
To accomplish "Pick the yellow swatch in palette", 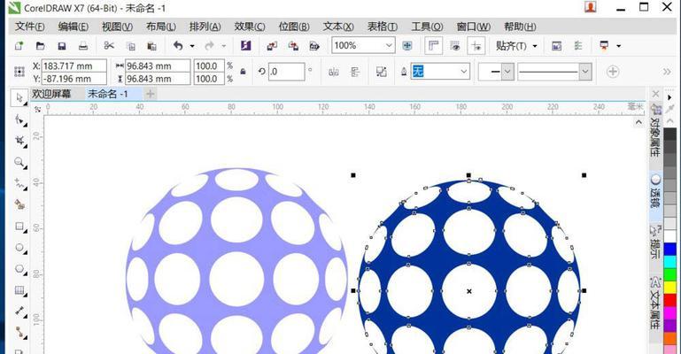I will [669, 287].
